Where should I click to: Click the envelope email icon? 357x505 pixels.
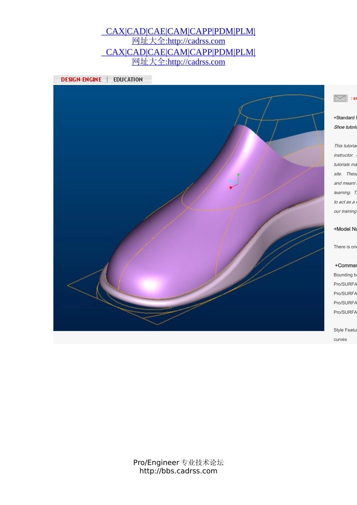pos(340,98)
